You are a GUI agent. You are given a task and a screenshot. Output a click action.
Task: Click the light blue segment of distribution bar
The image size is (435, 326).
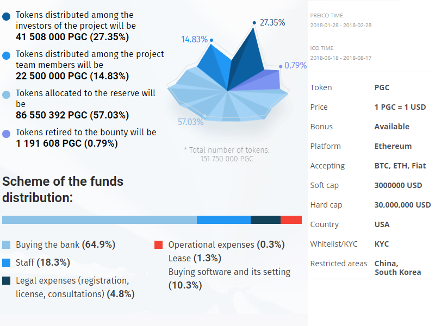(x=99, y=220)
